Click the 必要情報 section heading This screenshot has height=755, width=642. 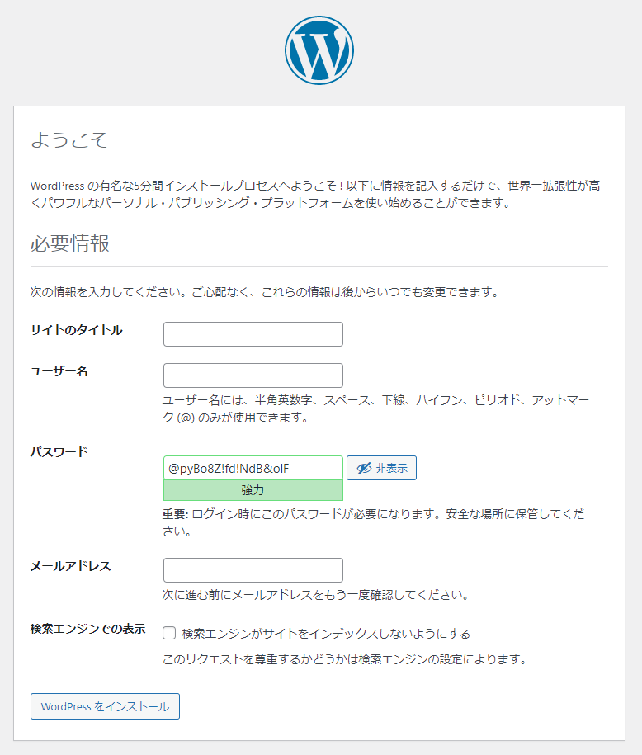coord(69,243)
